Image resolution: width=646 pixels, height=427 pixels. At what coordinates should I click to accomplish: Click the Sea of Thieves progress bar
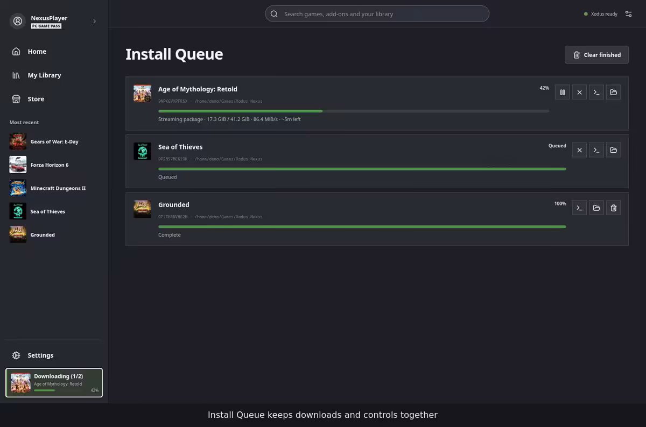point(362,169)
